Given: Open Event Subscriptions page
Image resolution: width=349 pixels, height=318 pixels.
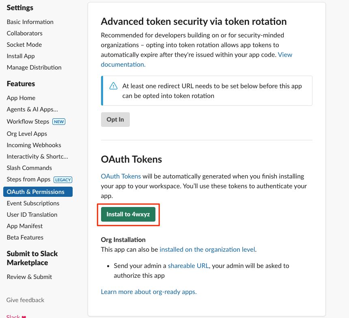Looking at the screenshot, I should [33, 203].
